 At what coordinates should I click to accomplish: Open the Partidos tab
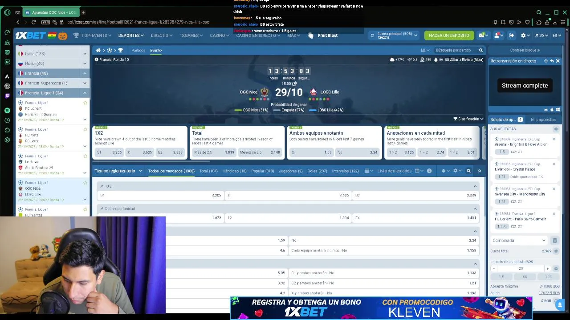click(x=138, y=50)
